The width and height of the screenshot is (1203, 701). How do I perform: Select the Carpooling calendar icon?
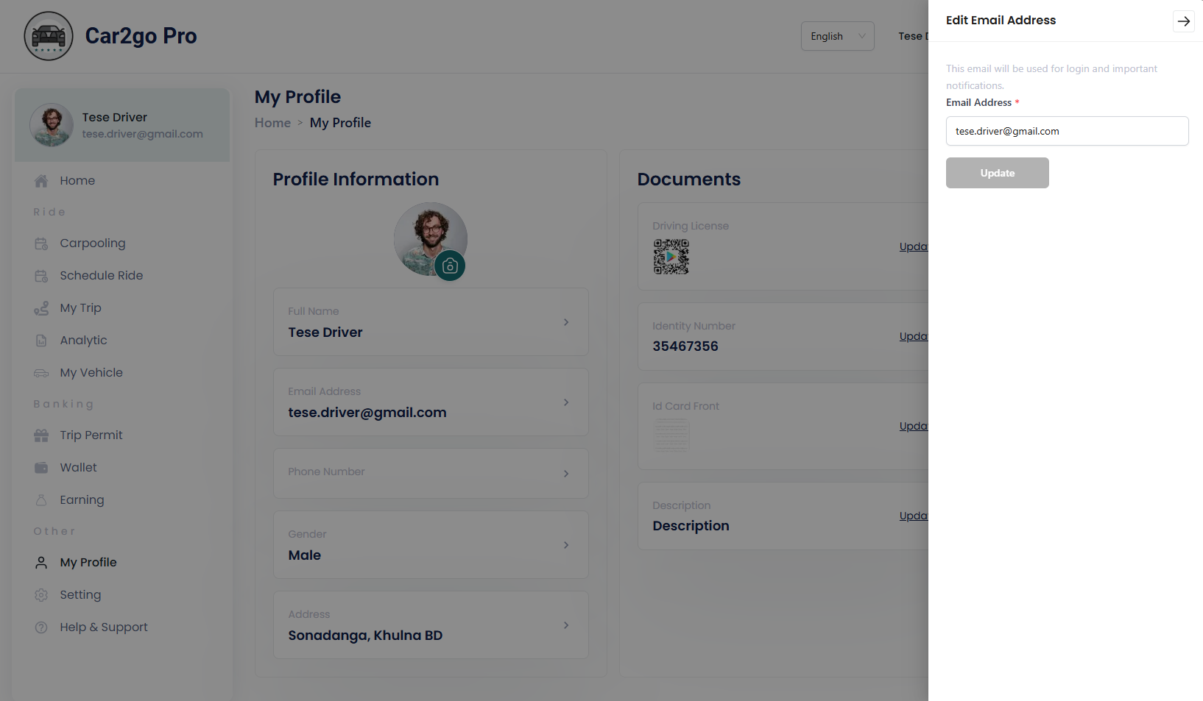41,243
